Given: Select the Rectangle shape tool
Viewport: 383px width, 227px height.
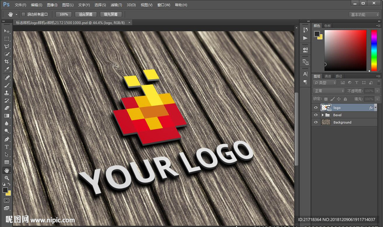Looking at the screenshot, I should pos(7,162).
